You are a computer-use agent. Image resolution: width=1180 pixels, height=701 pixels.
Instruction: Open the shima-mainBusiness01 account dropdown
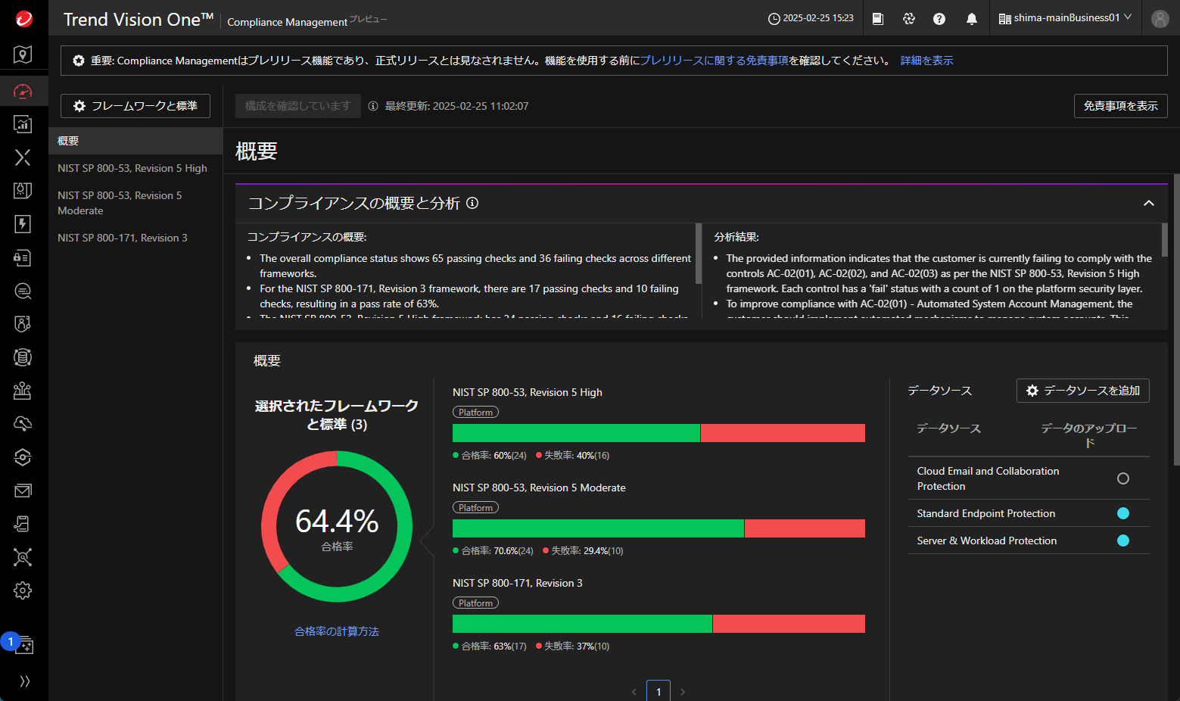[1065, 18]
